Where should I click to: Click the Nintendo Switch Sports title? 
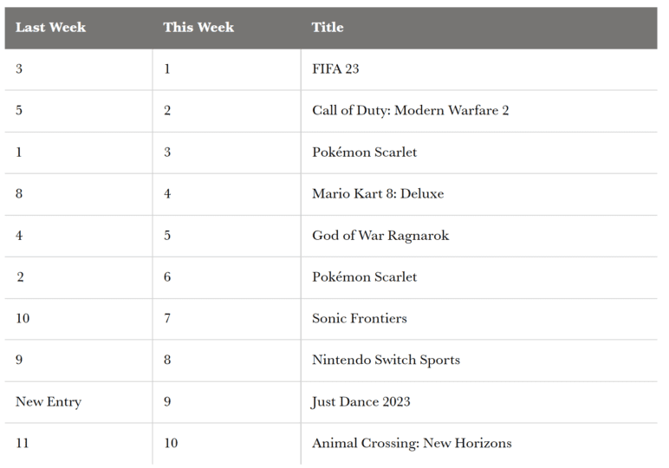click(386, 360)
